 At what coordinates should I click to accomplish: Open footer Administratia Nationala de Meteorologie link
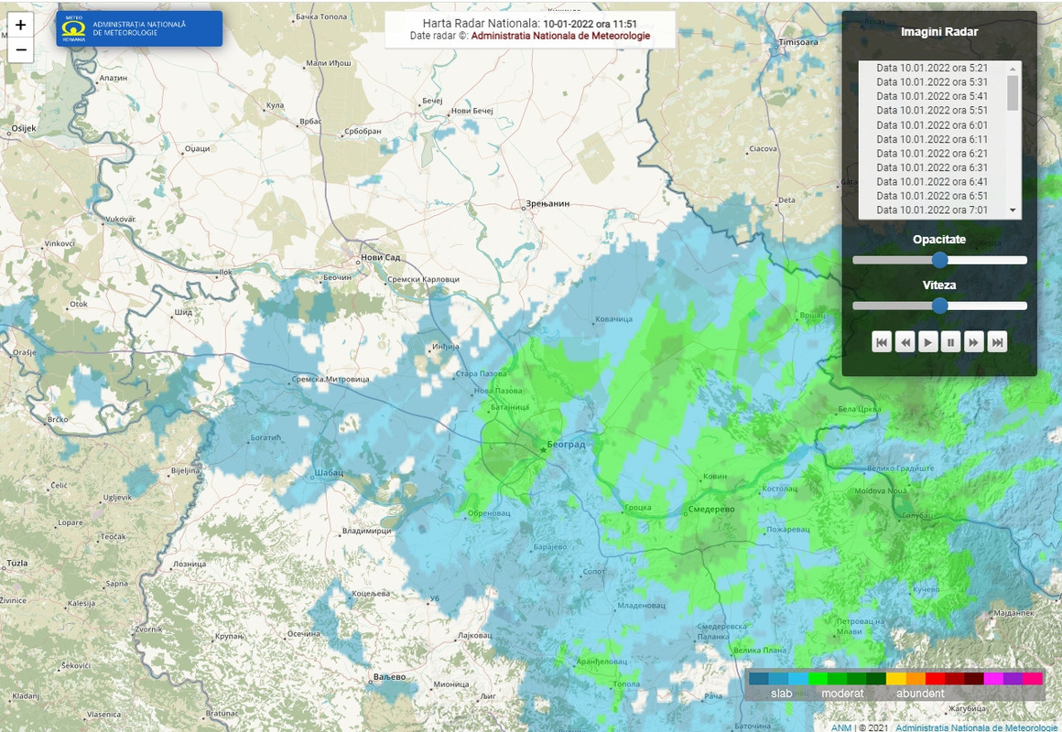coord(976,727)
